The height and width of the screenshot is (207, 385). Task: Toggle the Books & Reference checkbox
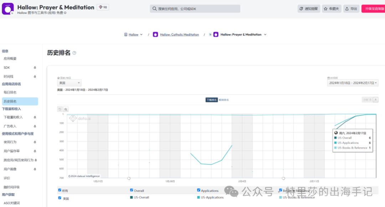tap(281, 190)
